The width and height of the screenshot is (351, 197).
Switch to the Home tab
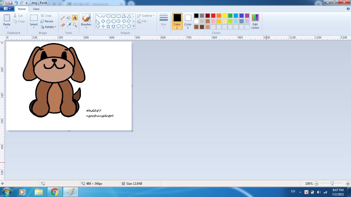(22, 9)
